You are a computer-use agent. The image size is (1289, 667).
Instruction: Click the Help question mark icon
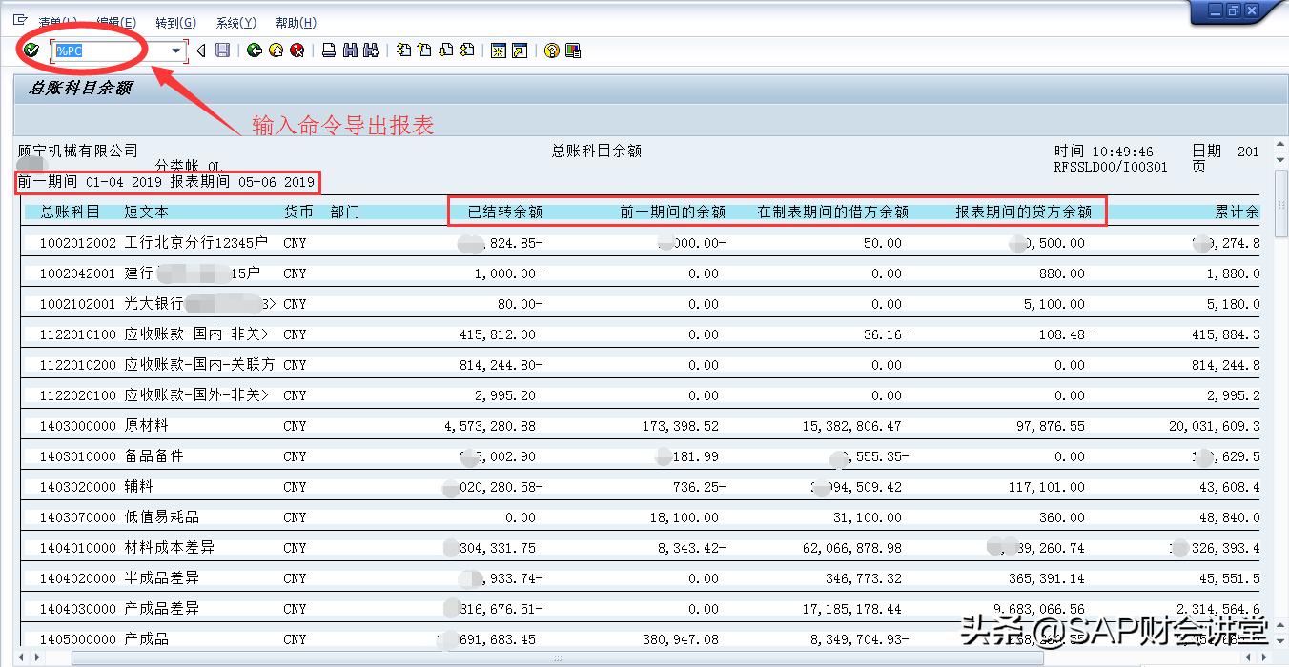point(550,51)
